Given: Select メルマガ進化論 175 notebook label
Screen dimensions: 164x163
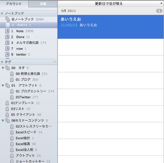Looking at the screenshot, I should [x=29, y=43].
